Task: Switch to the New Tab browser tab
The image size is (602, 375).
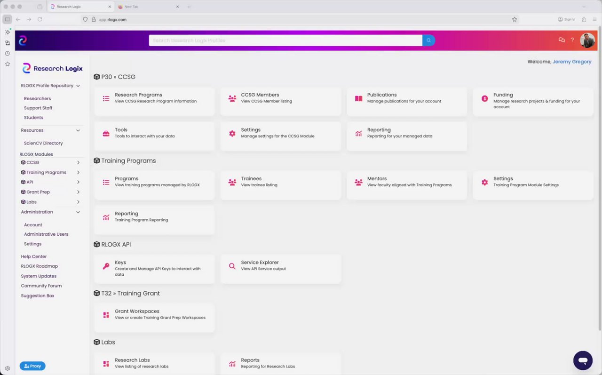Action: click(148, 7)
